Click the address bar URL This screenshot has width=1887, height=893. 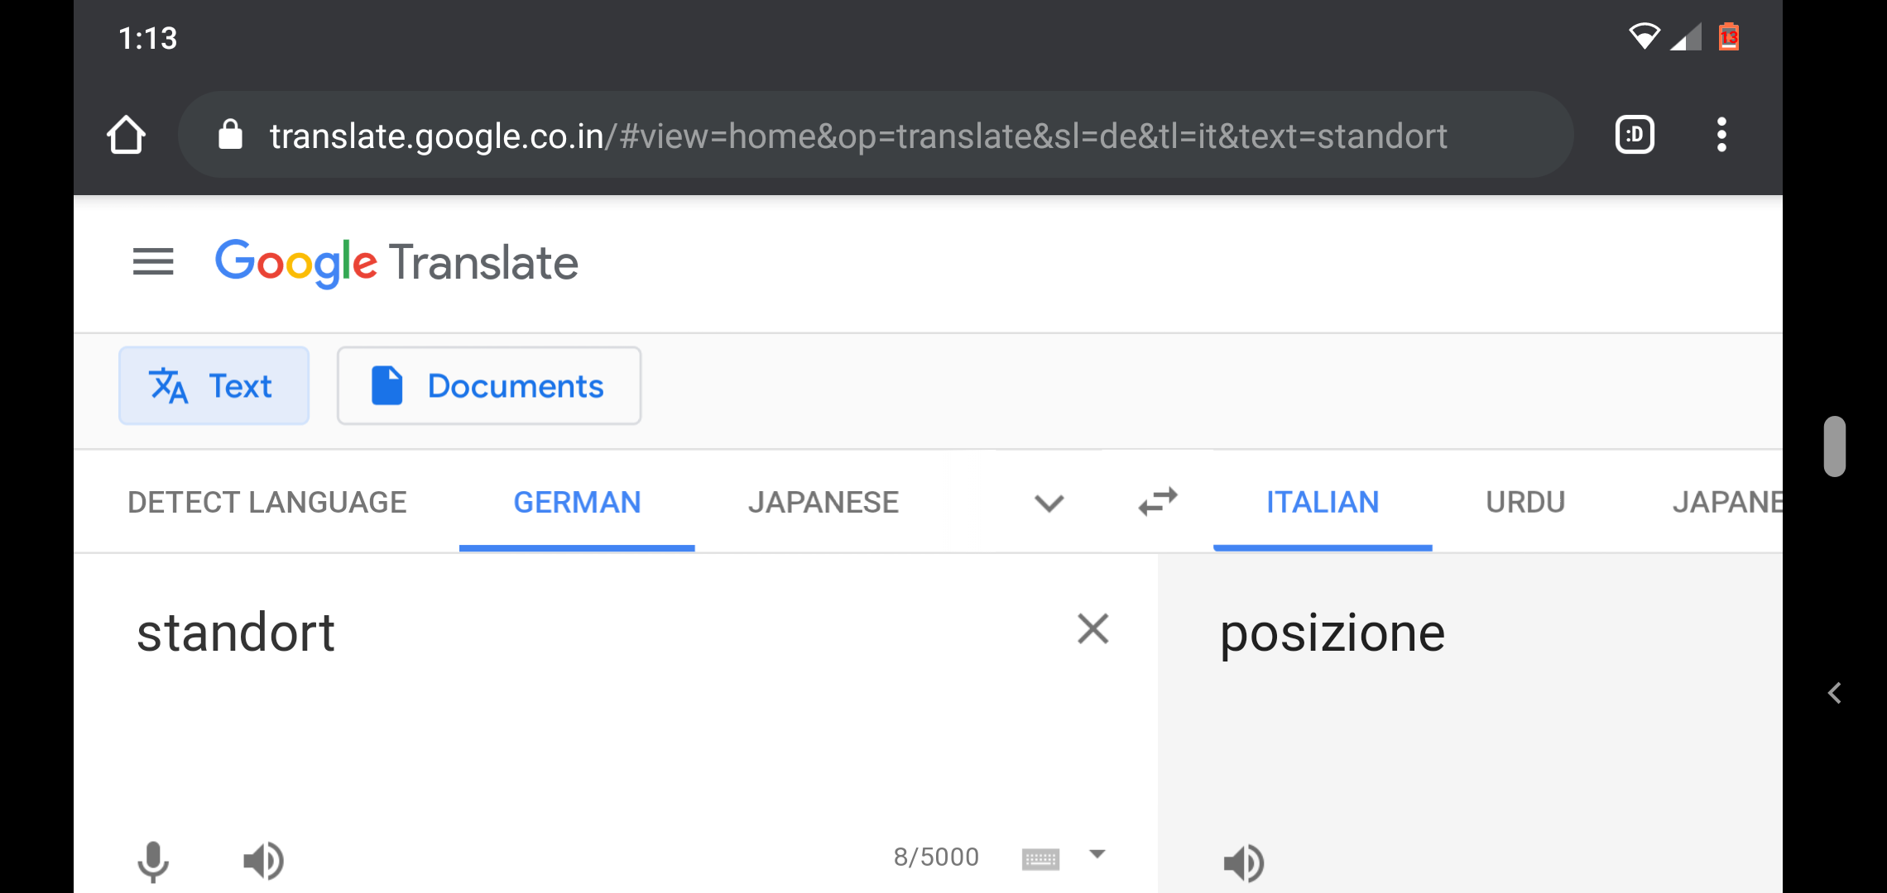tap(858, 136)
